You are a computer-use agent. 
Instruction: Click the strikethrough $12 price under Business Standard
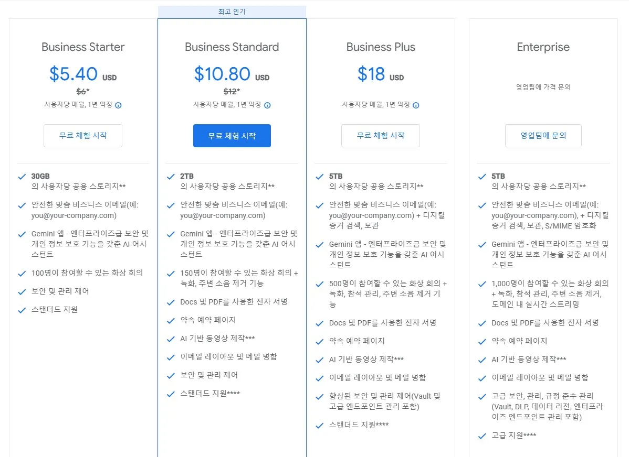(x=232, y=91)
